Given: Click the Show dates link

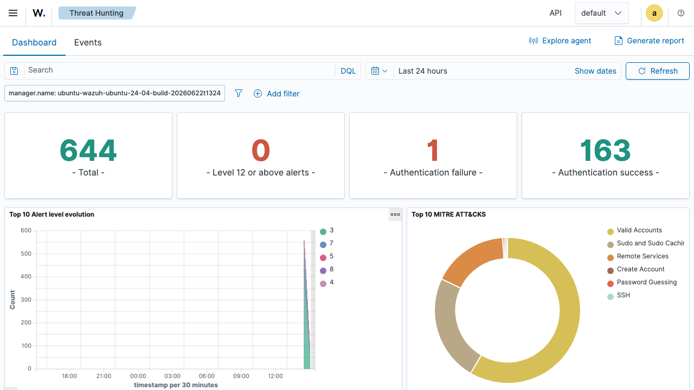Looking at the screenshot, I should point(595,71).
